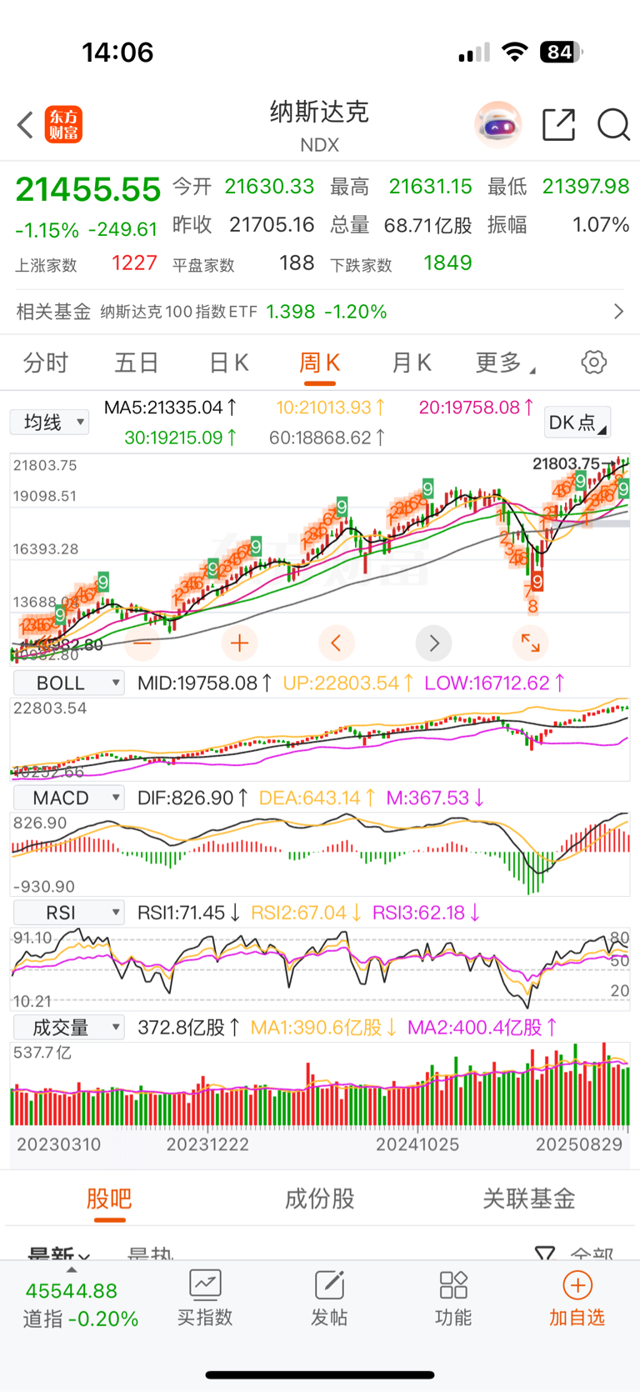
Task: Open the 成份股 tab
Action: (320, 1199)
